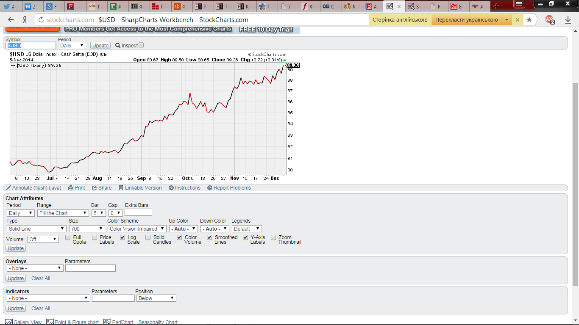Open the Type dropdown showing Solid Line
The height and width of the screenshot is (325, 579).
click(36, 229)
